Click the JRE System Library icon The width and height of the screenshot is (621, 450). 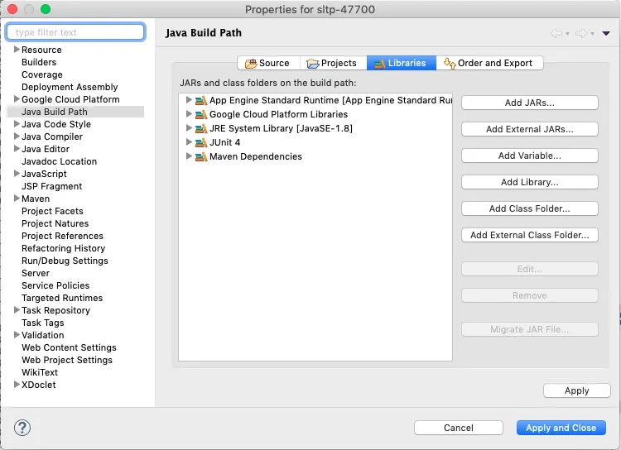point(200,128)
